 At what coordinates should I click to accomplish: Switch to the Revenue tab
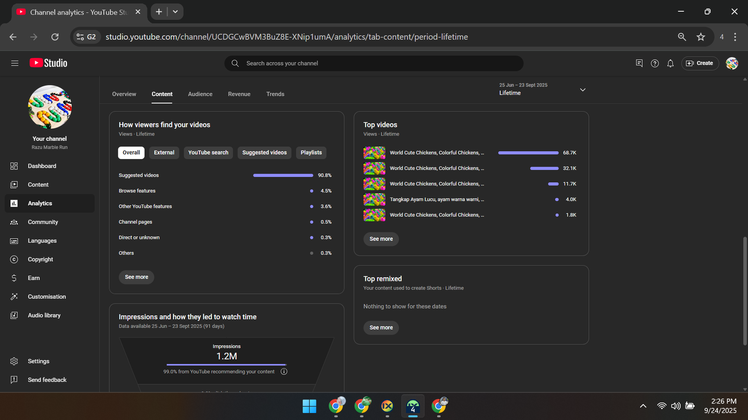coord(239,94)
